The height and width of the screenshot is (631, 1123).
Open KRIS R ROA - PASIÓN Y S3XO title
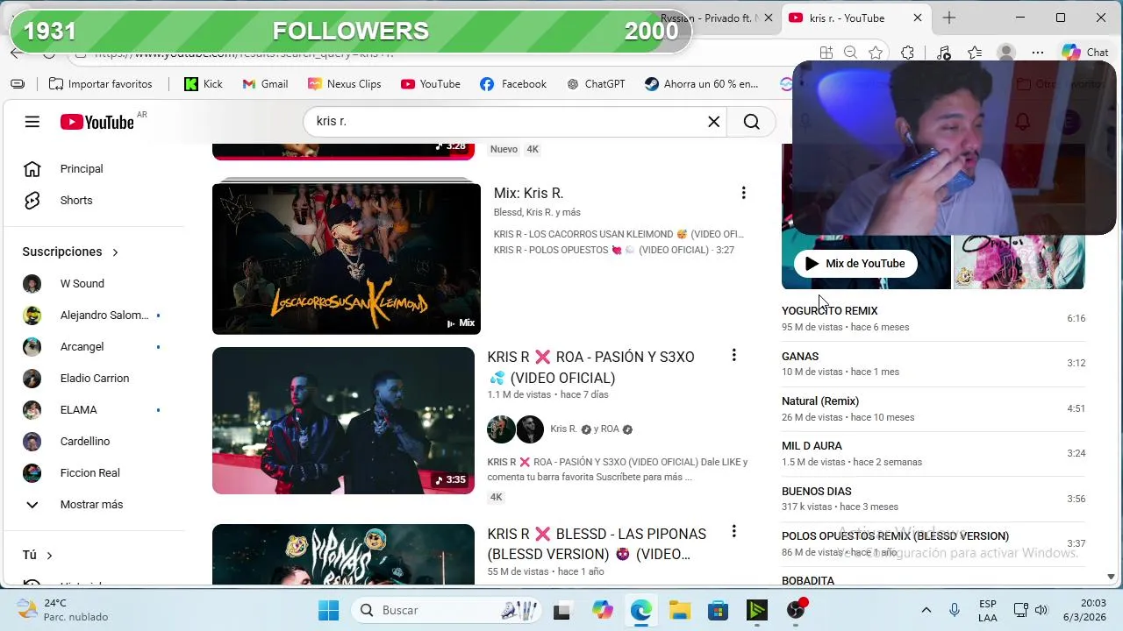(591, 367)
